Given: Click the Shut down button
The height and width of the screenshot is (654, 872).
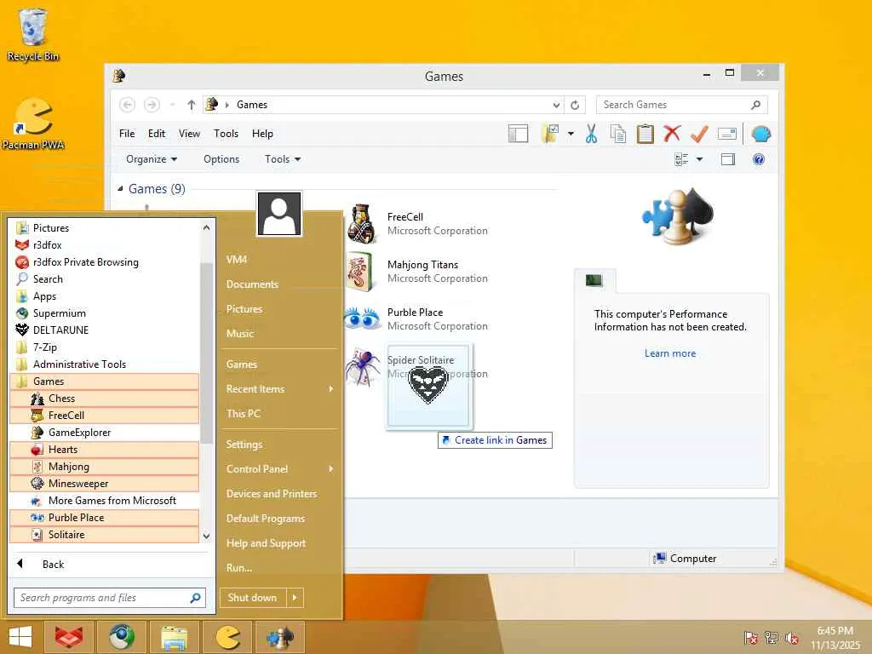Looking at the screenshot, I should (x=252, y=597).
